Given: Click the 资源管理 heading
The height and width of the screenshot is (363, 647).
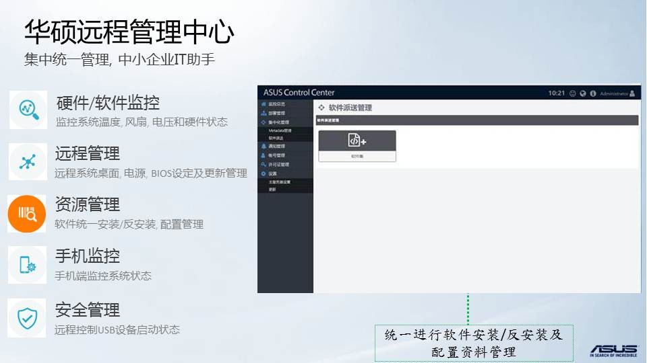Looking at the screenshot, I should coord(88,204).
